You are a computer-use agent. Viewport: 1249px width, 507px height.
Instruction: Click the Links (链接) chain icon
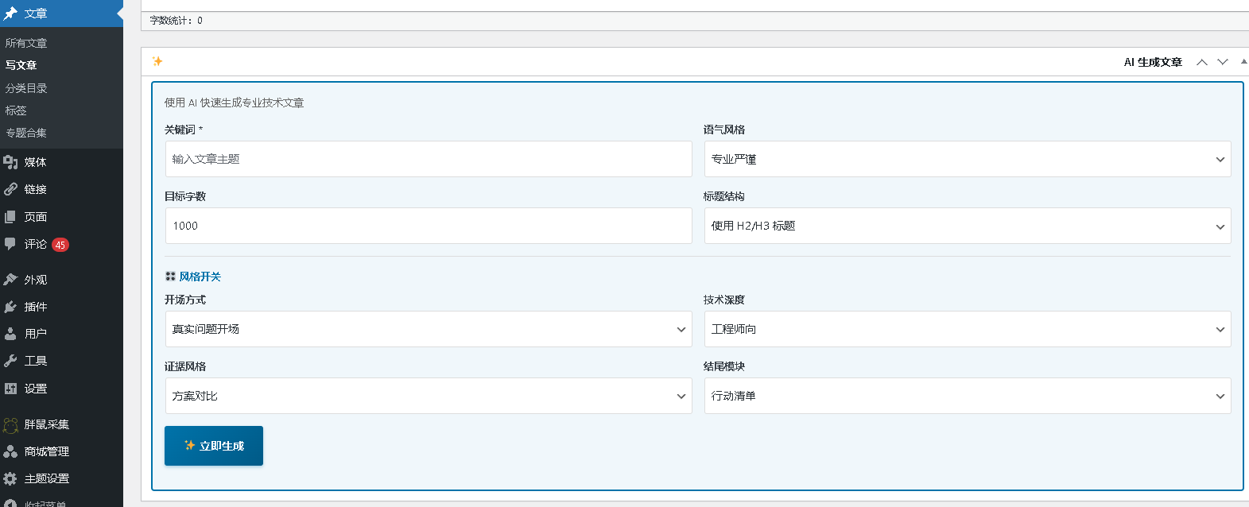10,189
